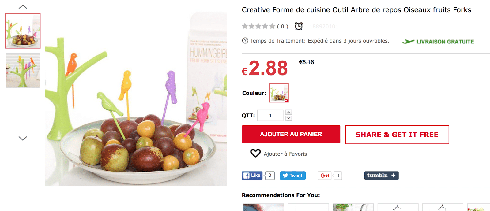Click the alarm clock icon
490x211 pixels.
point(299,26)
